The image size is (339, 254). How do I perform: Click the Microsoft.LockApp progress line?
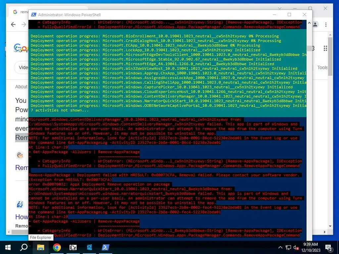pyautogui.click(x=146, y=50)
